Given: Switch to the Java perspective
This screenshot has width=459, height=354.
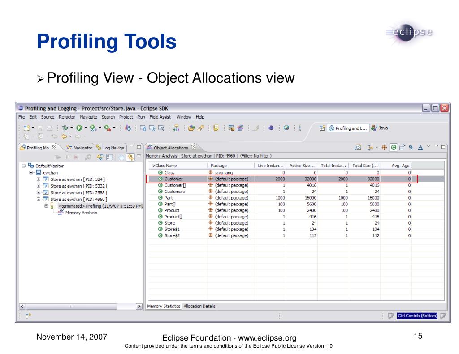Looking at the screenshot, I should click(379, 128).
